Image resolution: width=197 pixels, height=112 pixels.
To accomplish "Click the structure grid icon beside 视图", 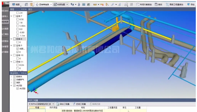I will 26,4.
